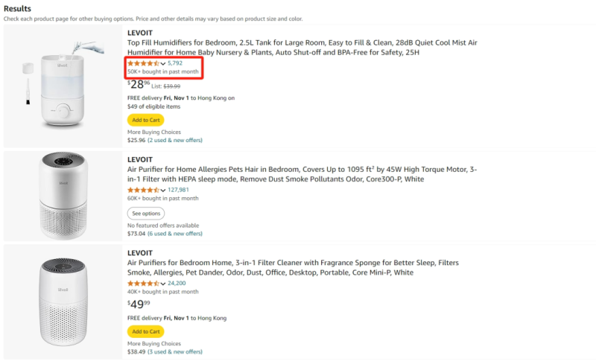Expand the Core300-P rating breakdown chevron
Viewport: 596px width, 361px height.
click(x=163, y=190)
